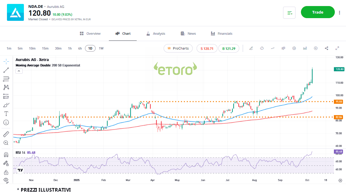Open chart settings gear icon

click(x=294, y=48)
